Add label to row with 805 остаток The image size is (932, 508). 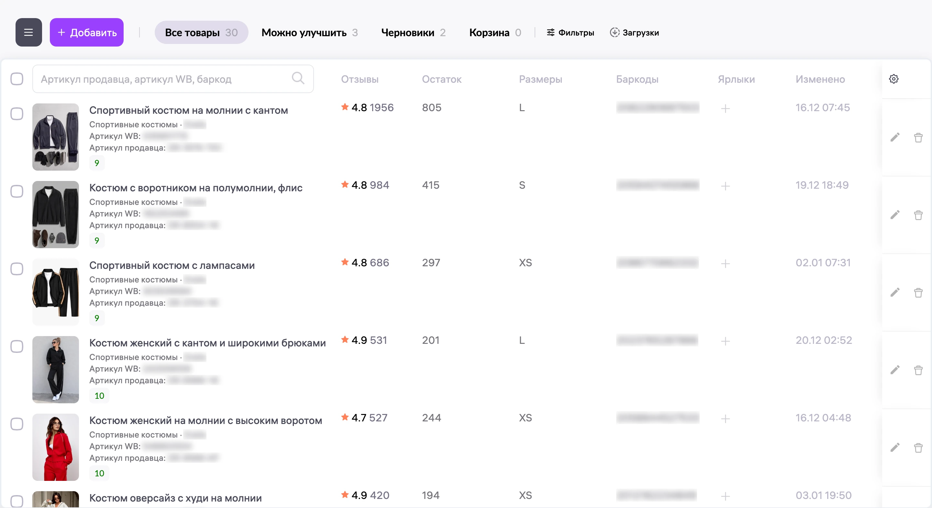click(x=725, y=108)
